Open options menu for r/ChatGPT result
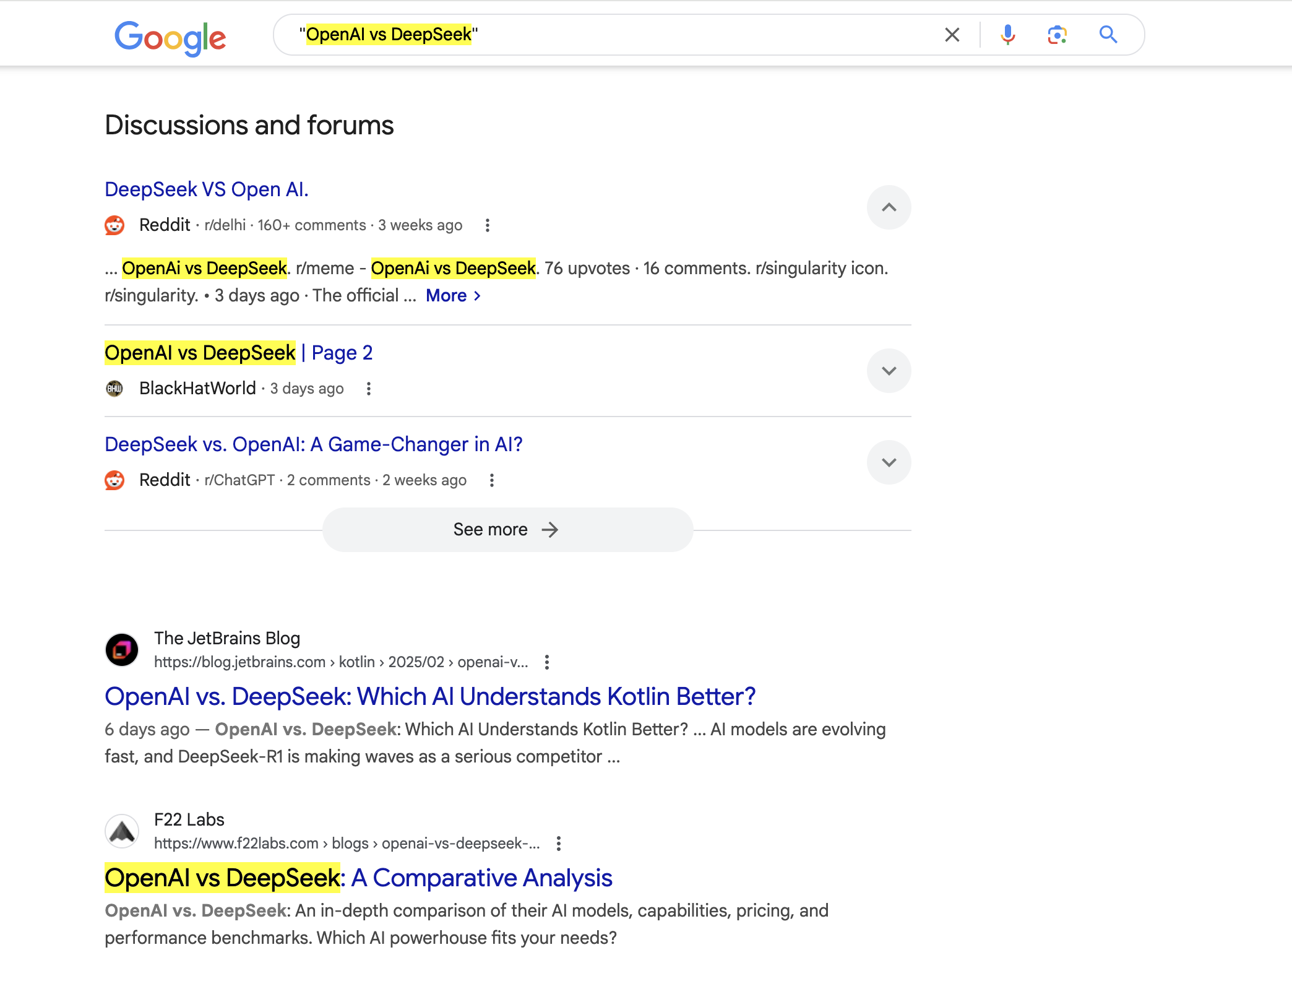 [x=492, y=480]
